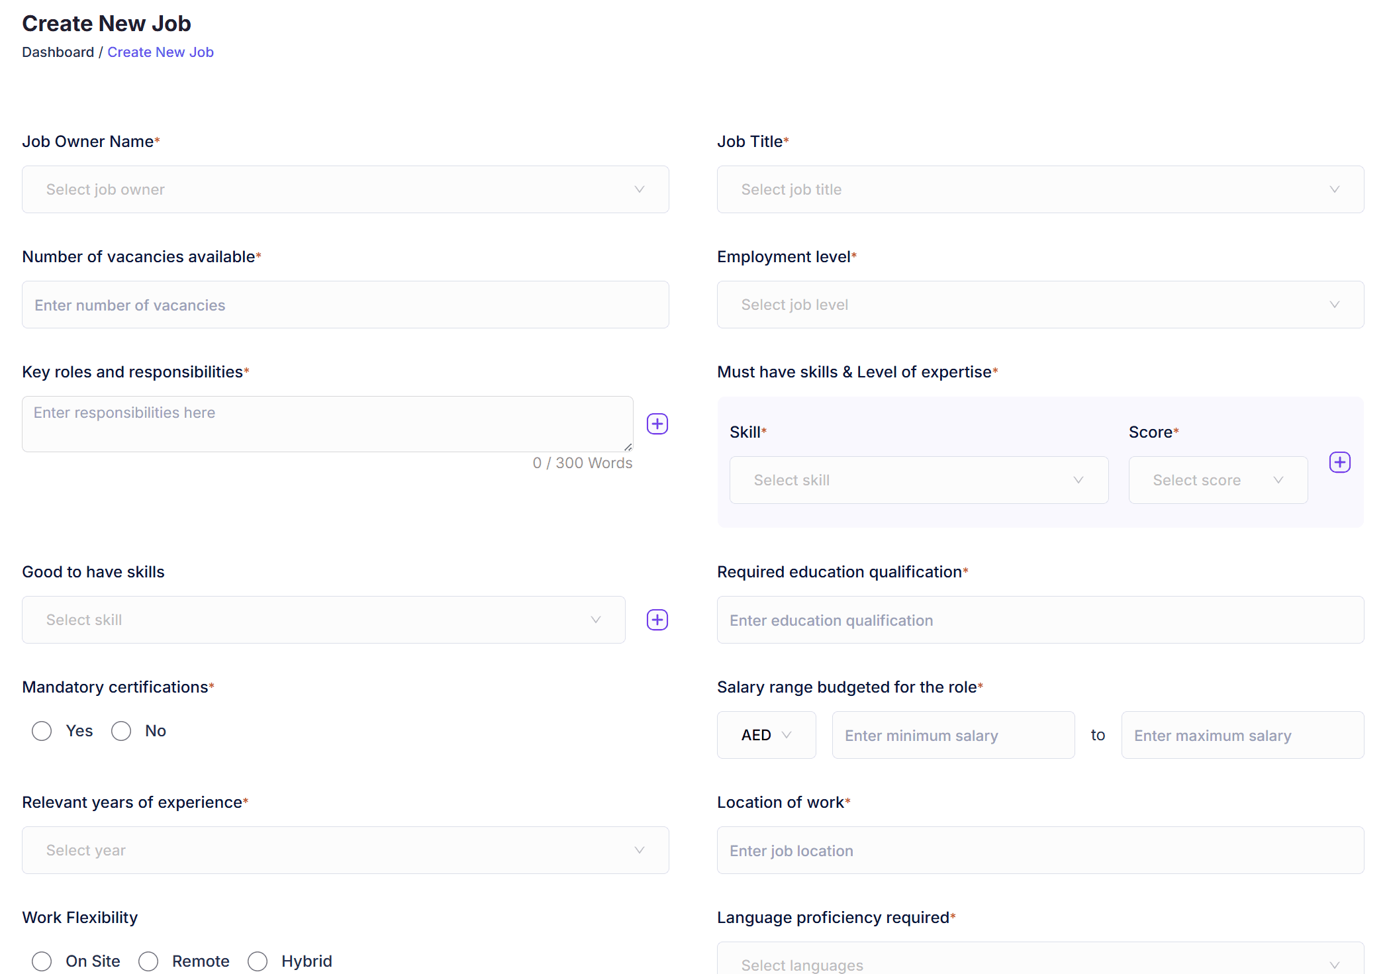
Task: Choose Remote work flexibility
Action: [148, 961]
